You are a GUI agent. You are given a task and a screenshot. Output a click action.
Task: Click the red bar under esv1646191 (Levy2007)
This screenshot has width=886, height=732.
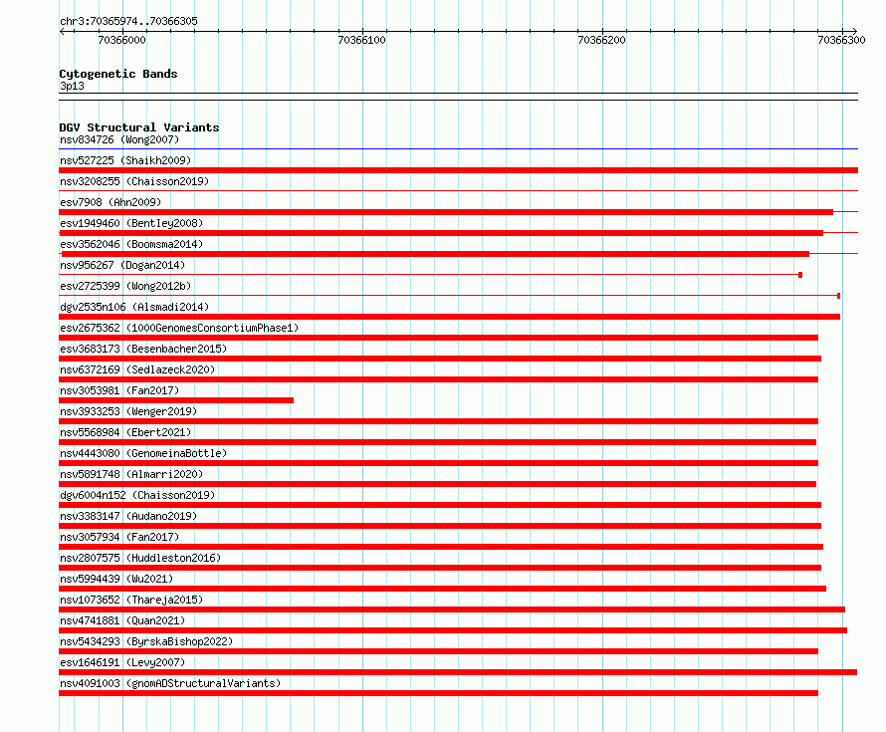458,672
